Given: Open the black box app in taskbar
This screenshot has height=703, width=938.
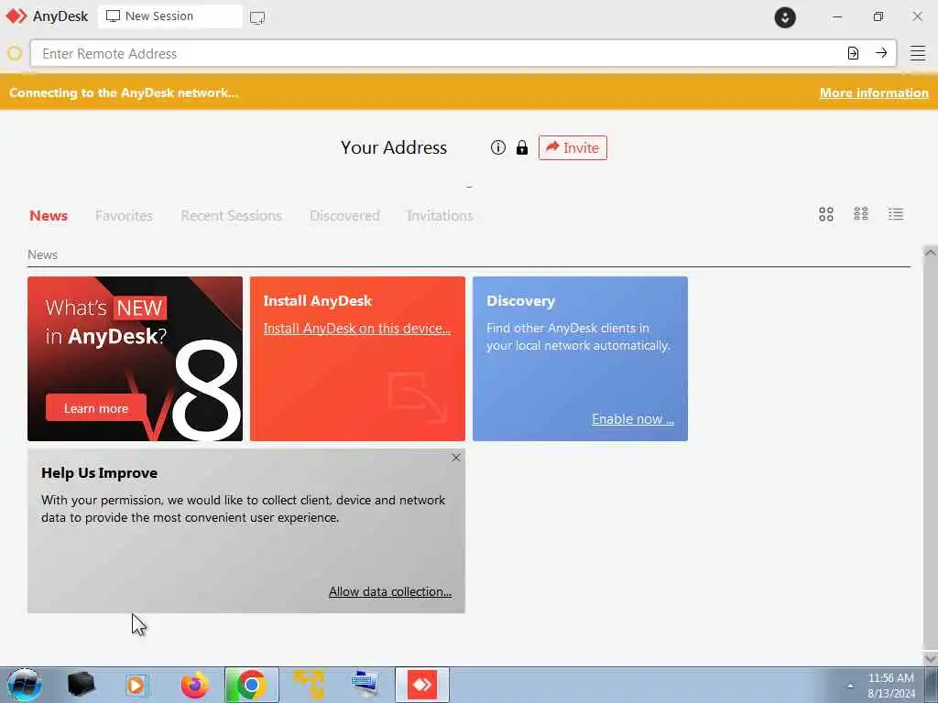Looking at the screenshot, I should (82, 685).
